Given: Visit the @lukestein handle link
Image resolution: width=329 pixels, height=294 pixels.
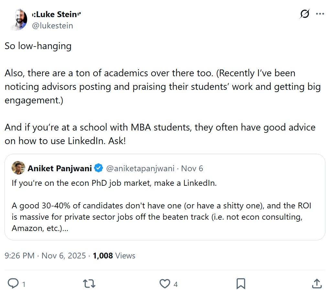Looking at the screenshot, I should 52,26.
